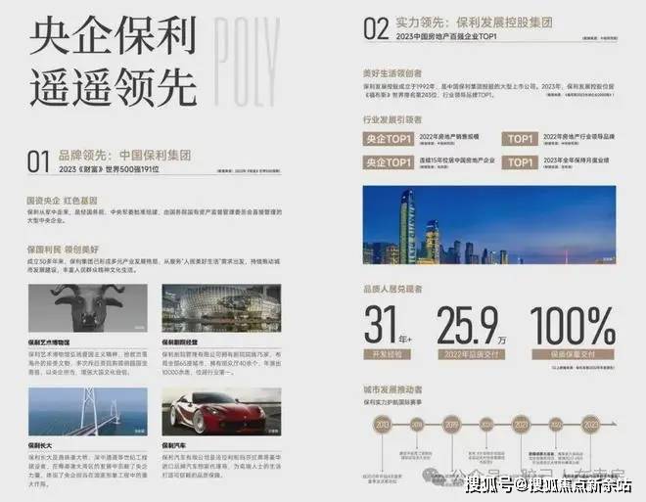Open the bronze ox head museum photo
Viewport: 646px width, 502px height.
pyautogui.click(x=88, y=308)
